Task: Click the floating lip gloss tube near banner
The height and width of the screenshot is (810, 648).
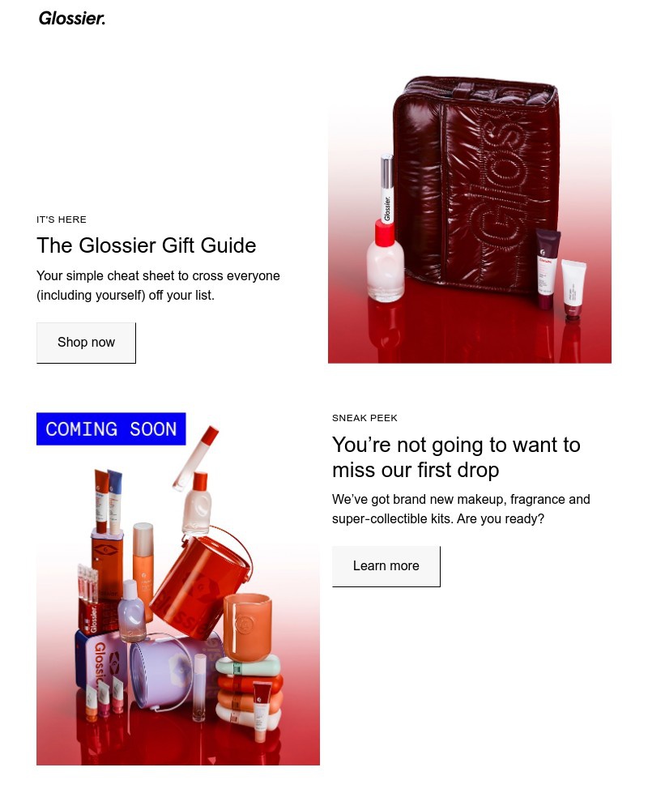Action: [x=195, y=458]
